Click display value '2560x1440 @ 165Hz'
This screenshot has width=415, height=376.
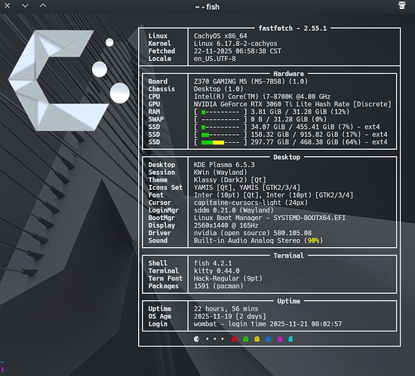pyautogui.click(x=226, y=225)
